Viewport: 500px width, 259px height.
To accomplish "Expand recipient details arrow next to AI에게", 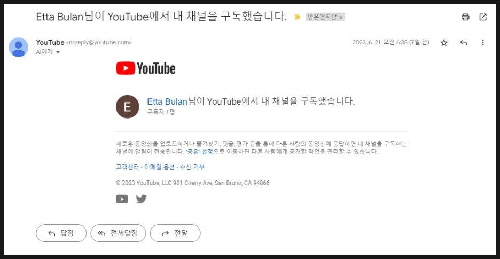I will pos(58,52).
